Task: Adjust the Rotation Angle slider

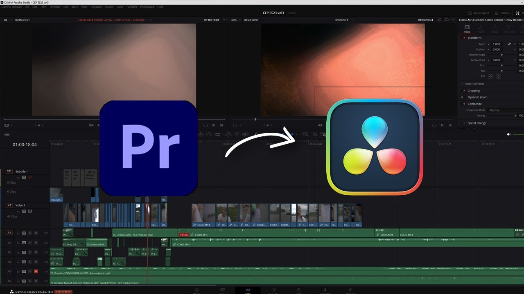Action: point(501,55)
